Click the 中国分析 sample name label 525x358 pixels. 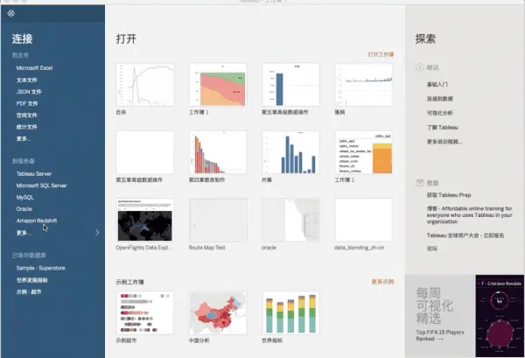click(199, 340)
